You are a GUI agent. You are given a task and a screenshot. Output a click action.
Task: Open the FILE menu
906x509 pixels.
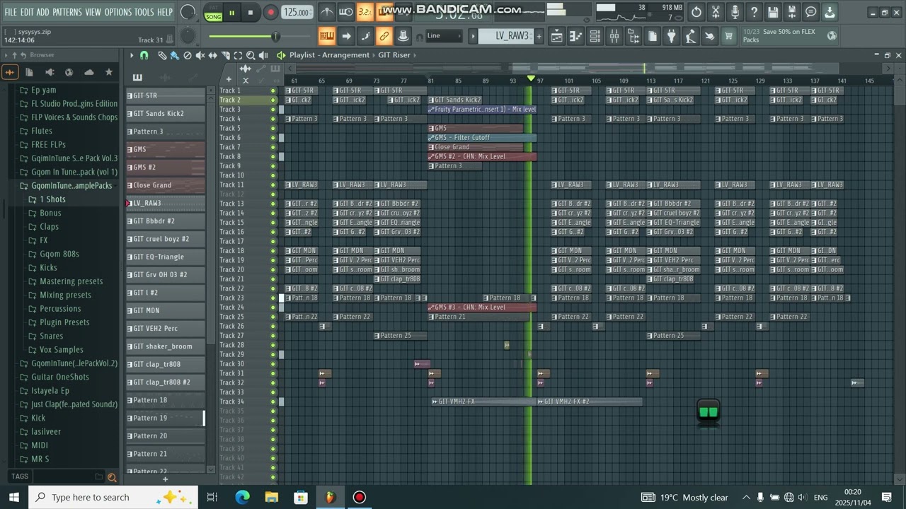tap(11, 12)
